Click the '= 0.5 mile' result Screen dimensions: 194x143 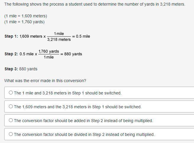coord(81,36)
